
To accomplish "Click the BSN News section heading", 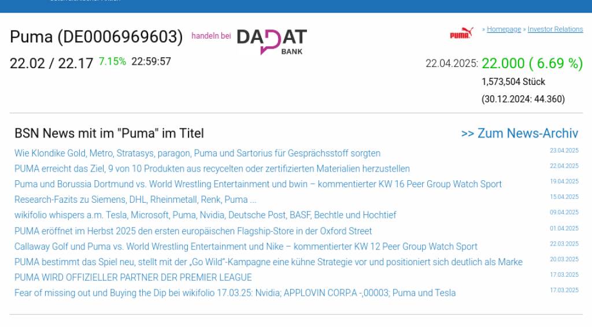I will click(109, 133).
